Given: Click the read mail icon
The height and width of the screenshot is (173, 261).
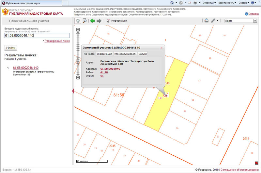Looking at the screenshot, I should (190, 3).
